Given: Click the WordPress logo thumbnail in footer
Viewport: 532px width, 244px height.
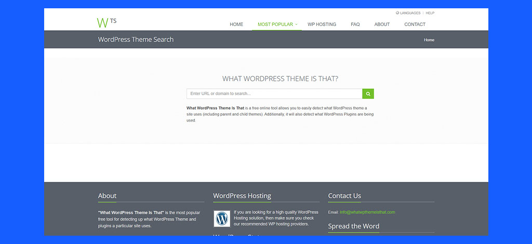Looking at the screenshot, I should pos(222,219).
